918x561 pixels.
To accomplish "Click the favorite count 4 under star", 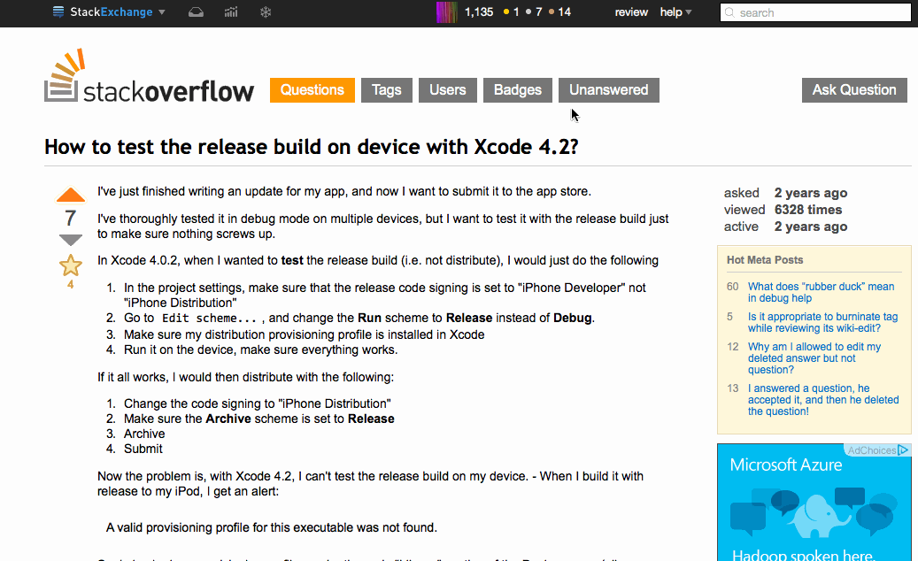I will (x=70, y=285).
